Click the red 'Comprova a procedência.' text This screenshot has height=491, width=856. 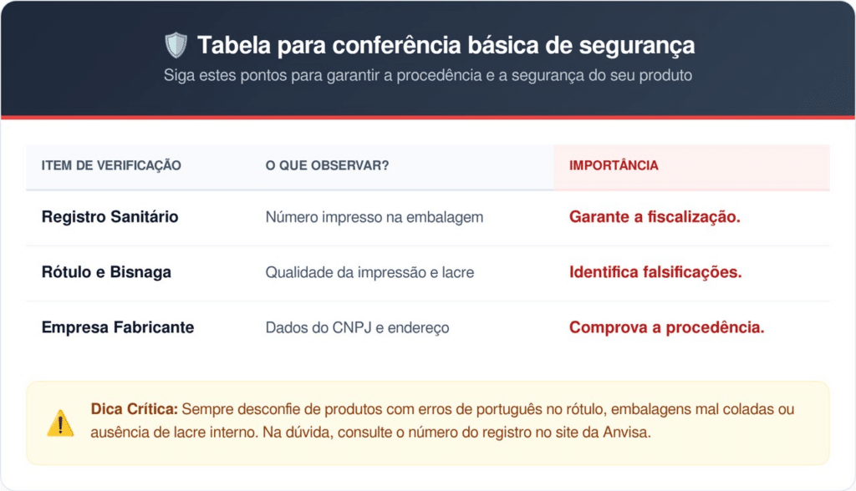tap(667, 327)
